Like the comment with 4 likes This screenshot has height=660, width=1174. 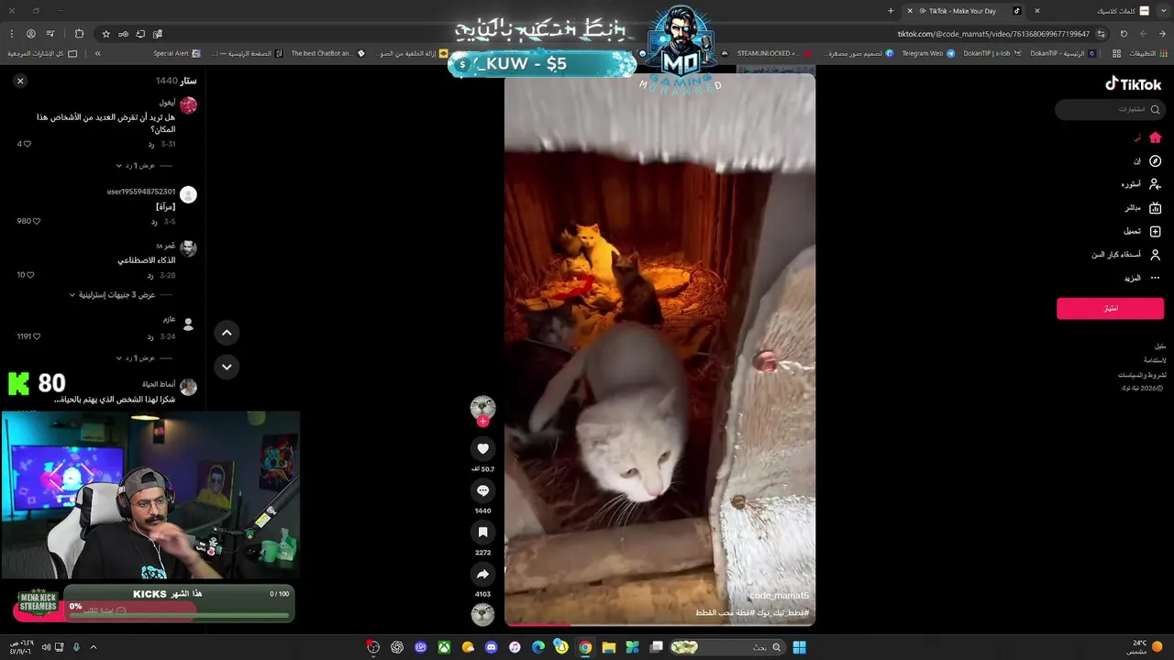tap(28, 144)
